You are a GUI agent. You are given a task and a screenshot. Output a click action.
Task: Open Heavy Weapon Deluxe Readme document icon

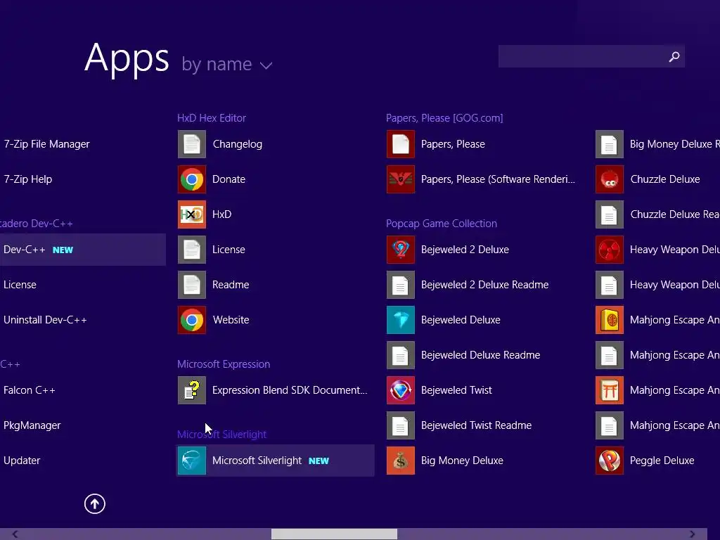click(x=610, y=285)
